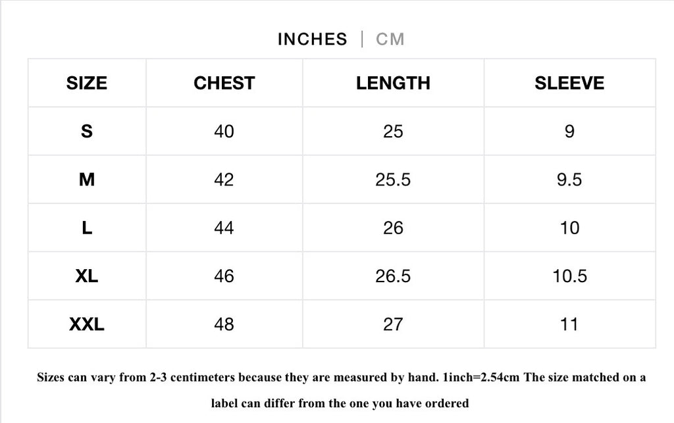Click chest value 44 for size L
This screenshot has height=423, width=674.
pos(224,228)
